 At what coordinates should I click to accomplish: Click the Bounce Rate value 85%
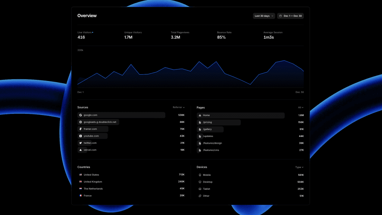[x=222, y=37]
